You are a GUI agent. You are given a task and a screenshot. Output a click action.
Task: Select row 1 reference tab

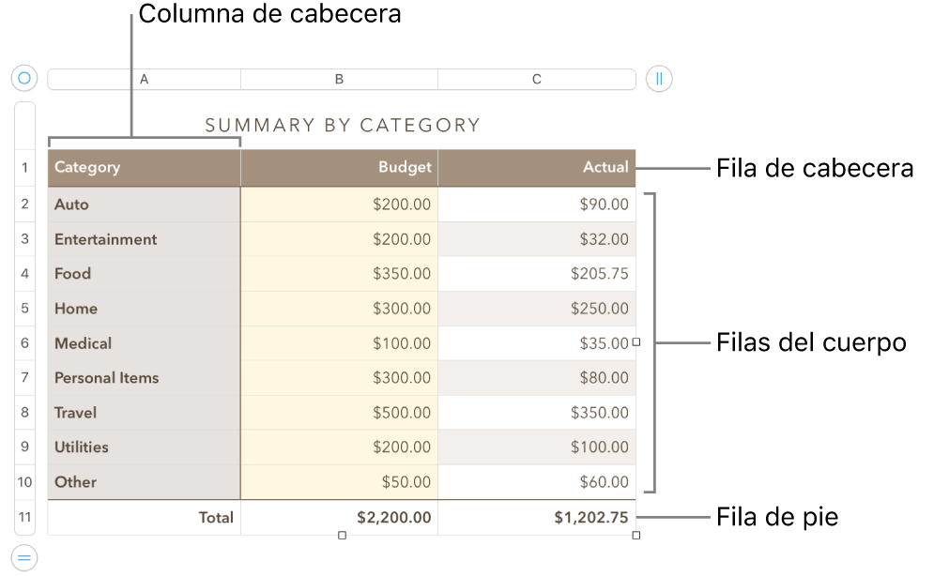pos(24,167)
